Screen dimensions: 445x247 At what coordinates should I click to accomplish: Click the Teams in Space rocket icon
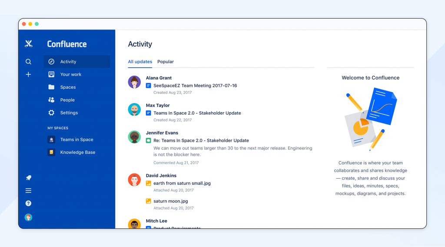(51, 140)
